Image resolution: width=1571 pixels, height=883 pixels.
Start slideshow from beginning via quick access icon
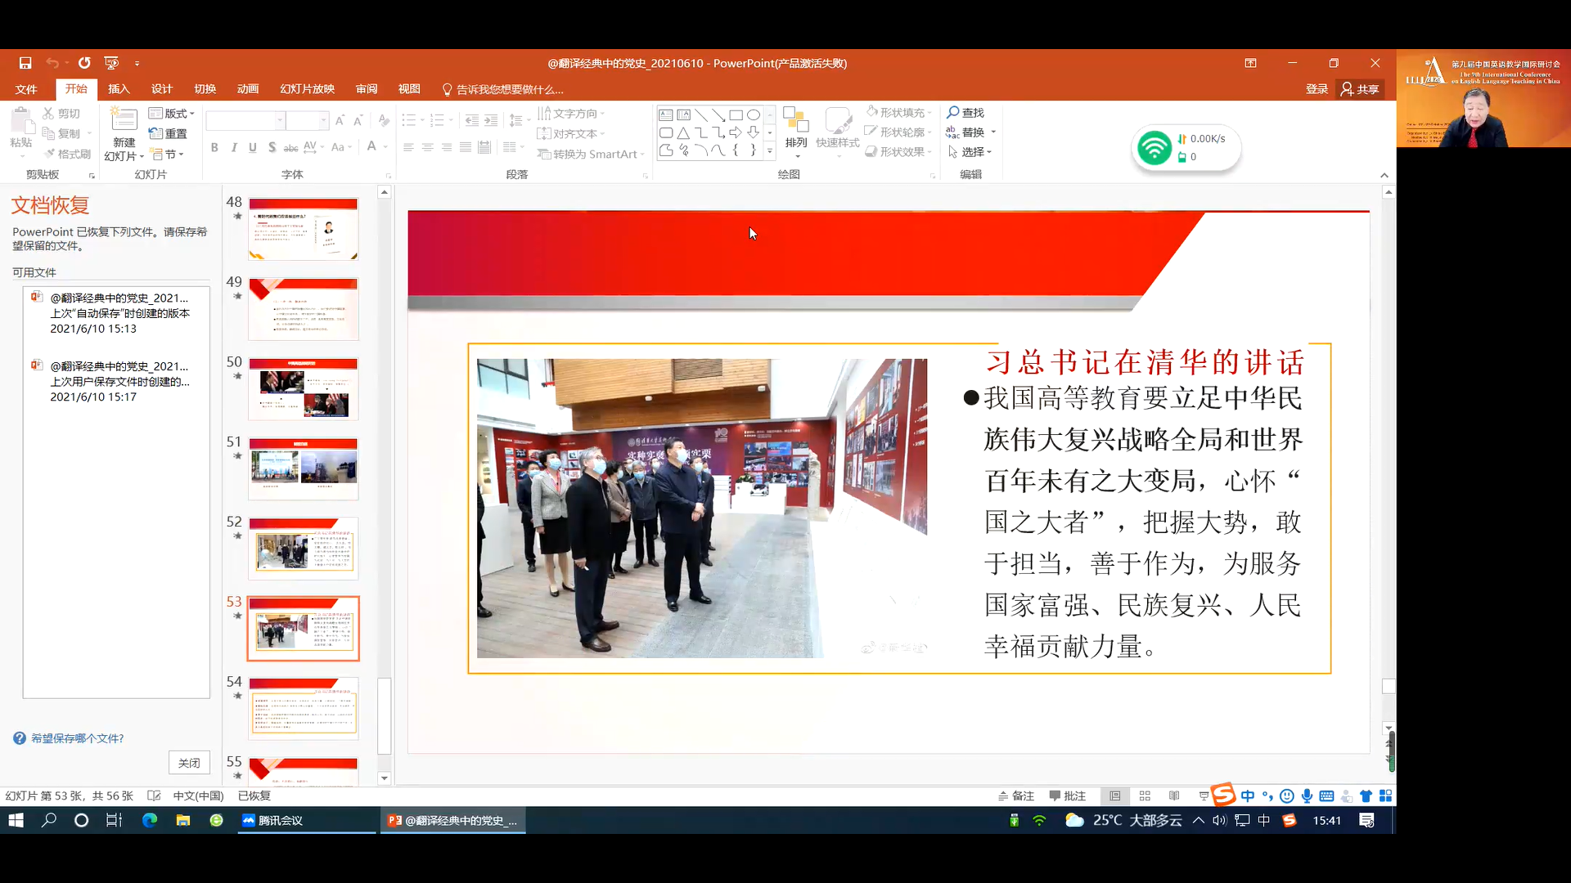point(111,63)
